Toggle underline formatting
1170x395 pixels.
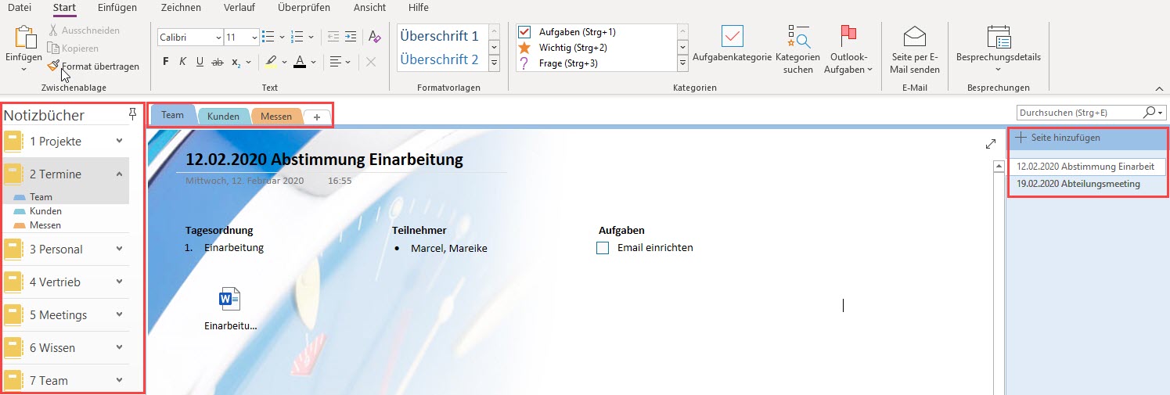pos(200,62)
